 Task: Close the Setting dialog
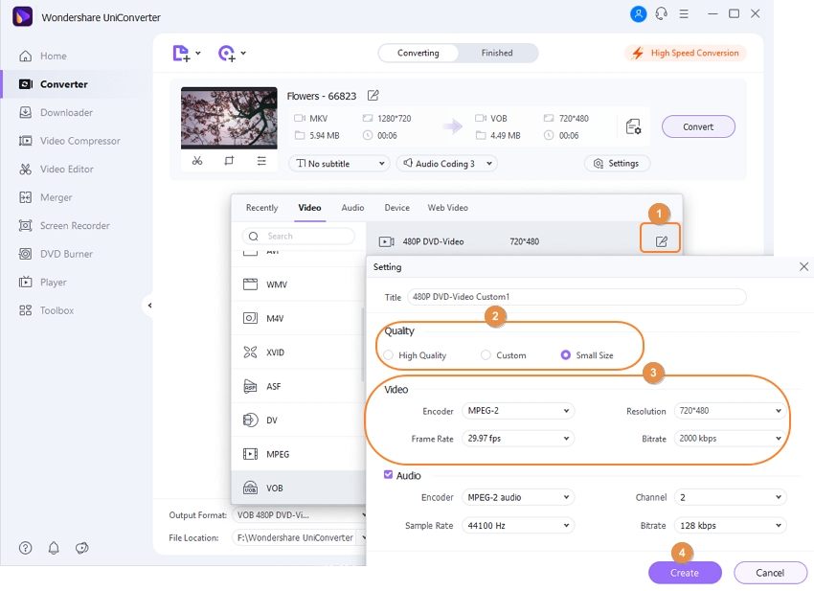click(x=803, y=266)
